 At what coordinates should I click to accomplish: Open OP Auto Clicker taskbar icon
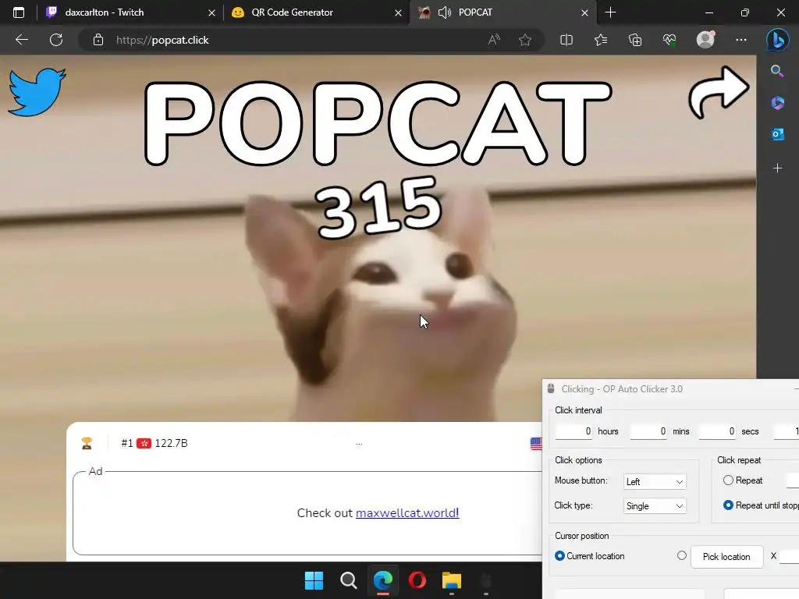click(486, 580)
